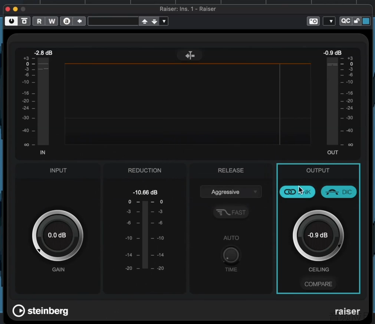Image resolution: width=375 pixels, height=324 pixels.
Task: Click the raiser product name logo
Action: coord(347,311)
